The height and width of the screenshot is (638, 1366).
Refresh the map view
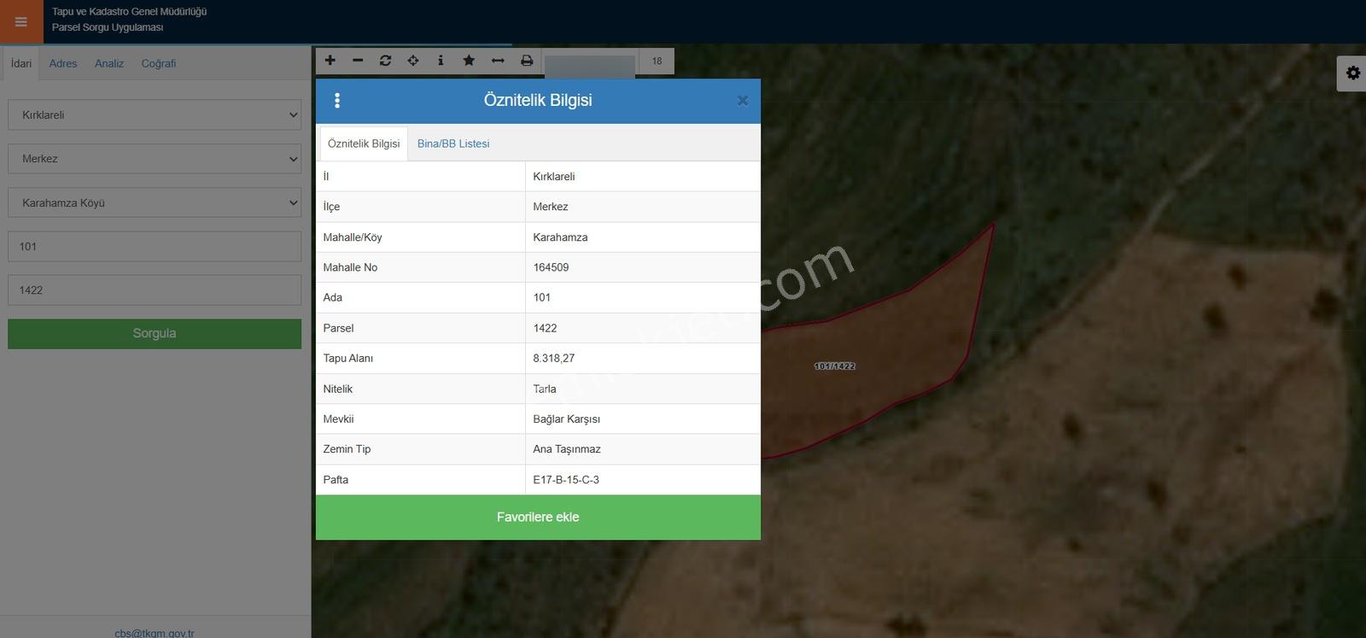pyautogui.click(x=385, y=61)
